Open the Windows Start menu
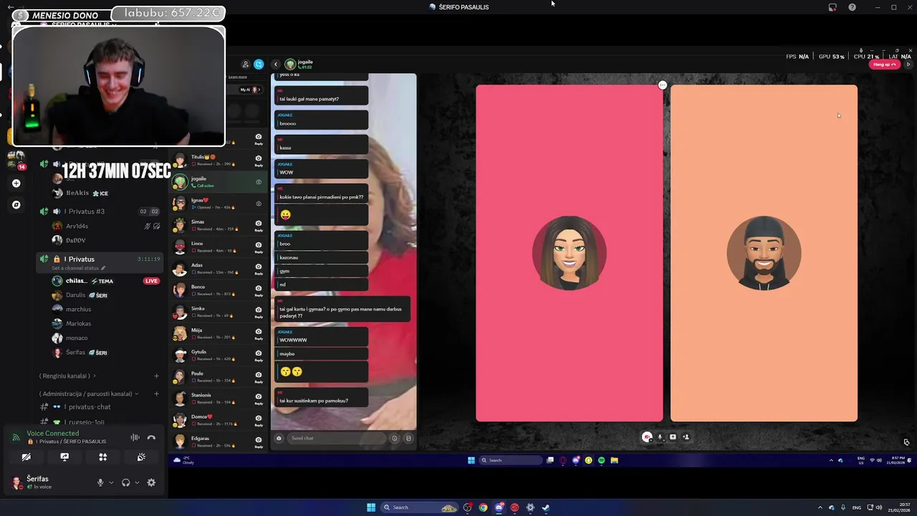Viewport: 917px width, 516px height. (371, 507)
